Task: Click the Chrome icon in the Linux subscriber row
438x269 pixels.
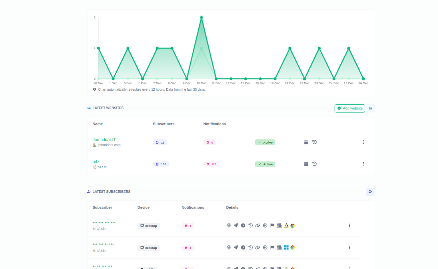Action: tap(293, 226)
